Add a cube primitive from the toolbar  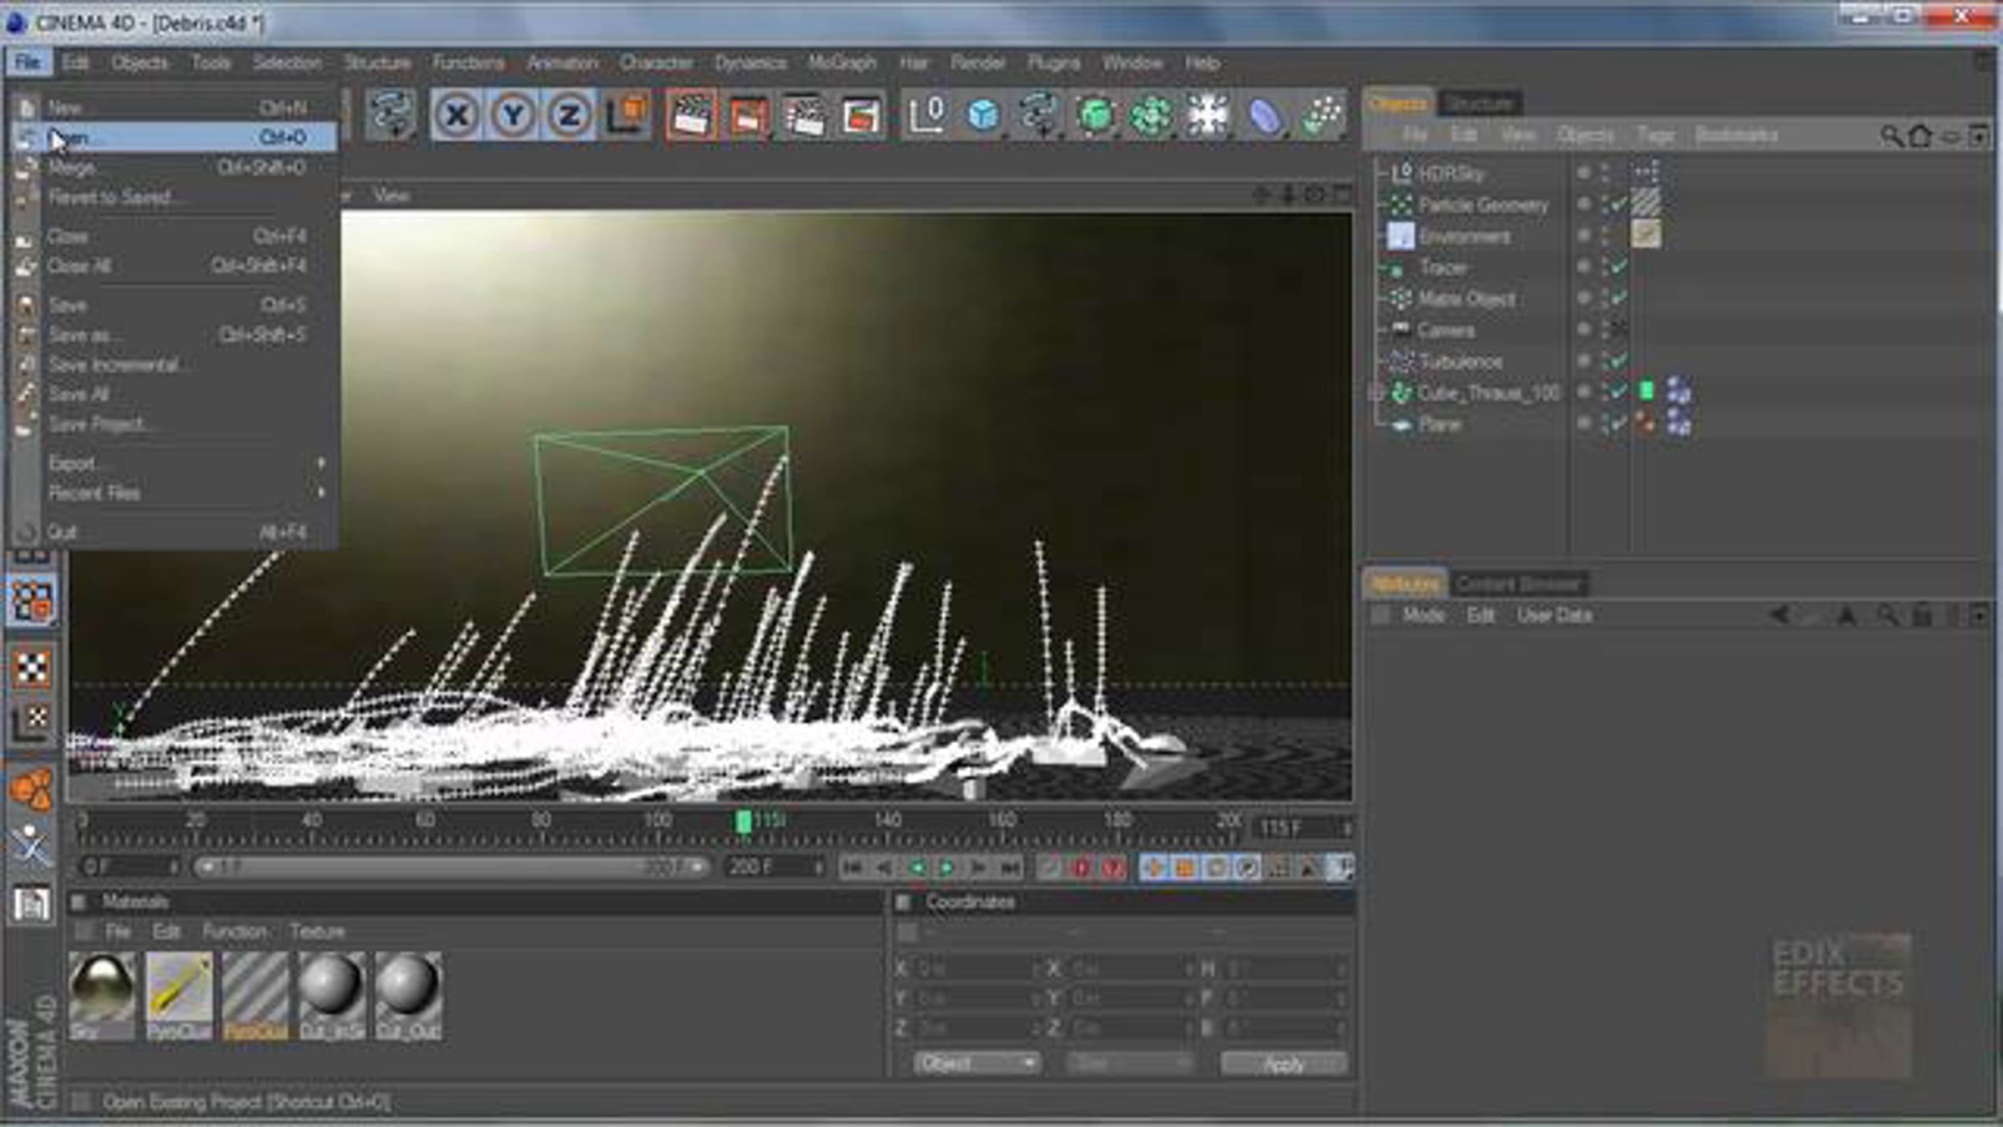point(983,115)
